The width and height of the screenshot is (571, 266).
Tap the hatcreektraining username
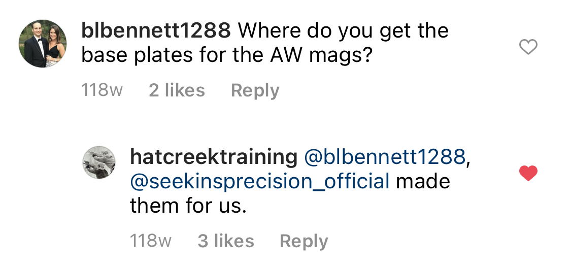point(214,157)
